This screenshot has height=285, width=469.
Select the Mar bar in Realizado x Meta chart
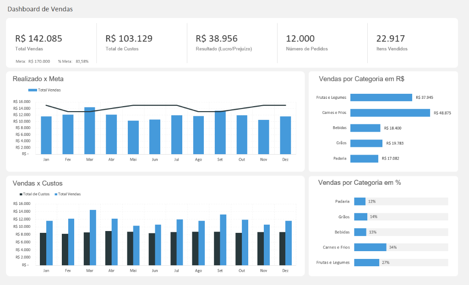tap(90, 131)
